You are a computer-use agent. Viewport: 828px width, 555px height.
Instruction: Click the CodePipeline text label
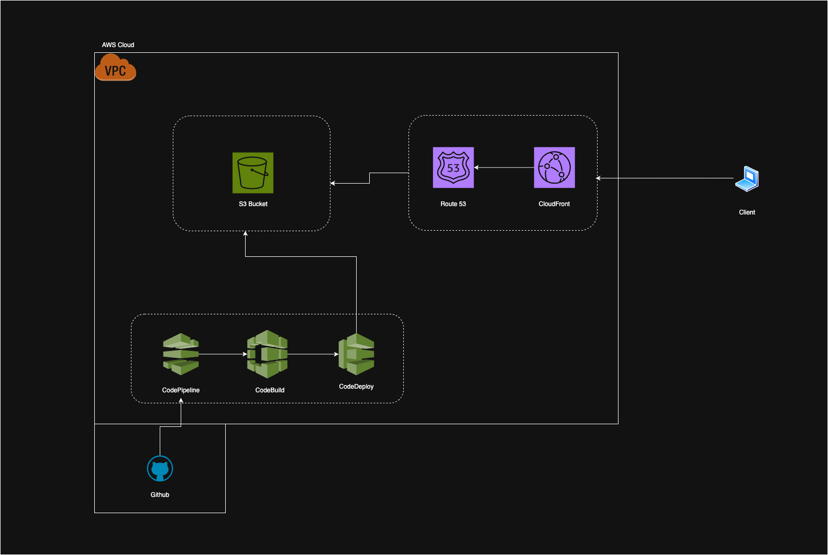181,390
